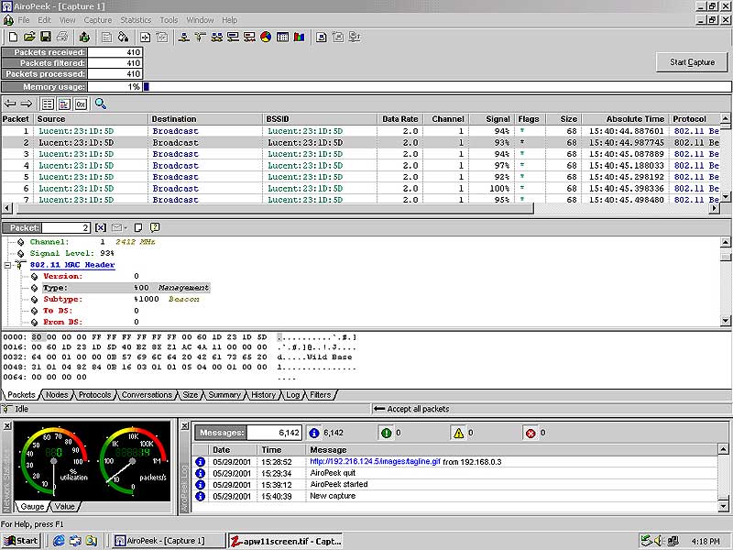Click the magnifying glass zoom icon

tap(101, 104)
